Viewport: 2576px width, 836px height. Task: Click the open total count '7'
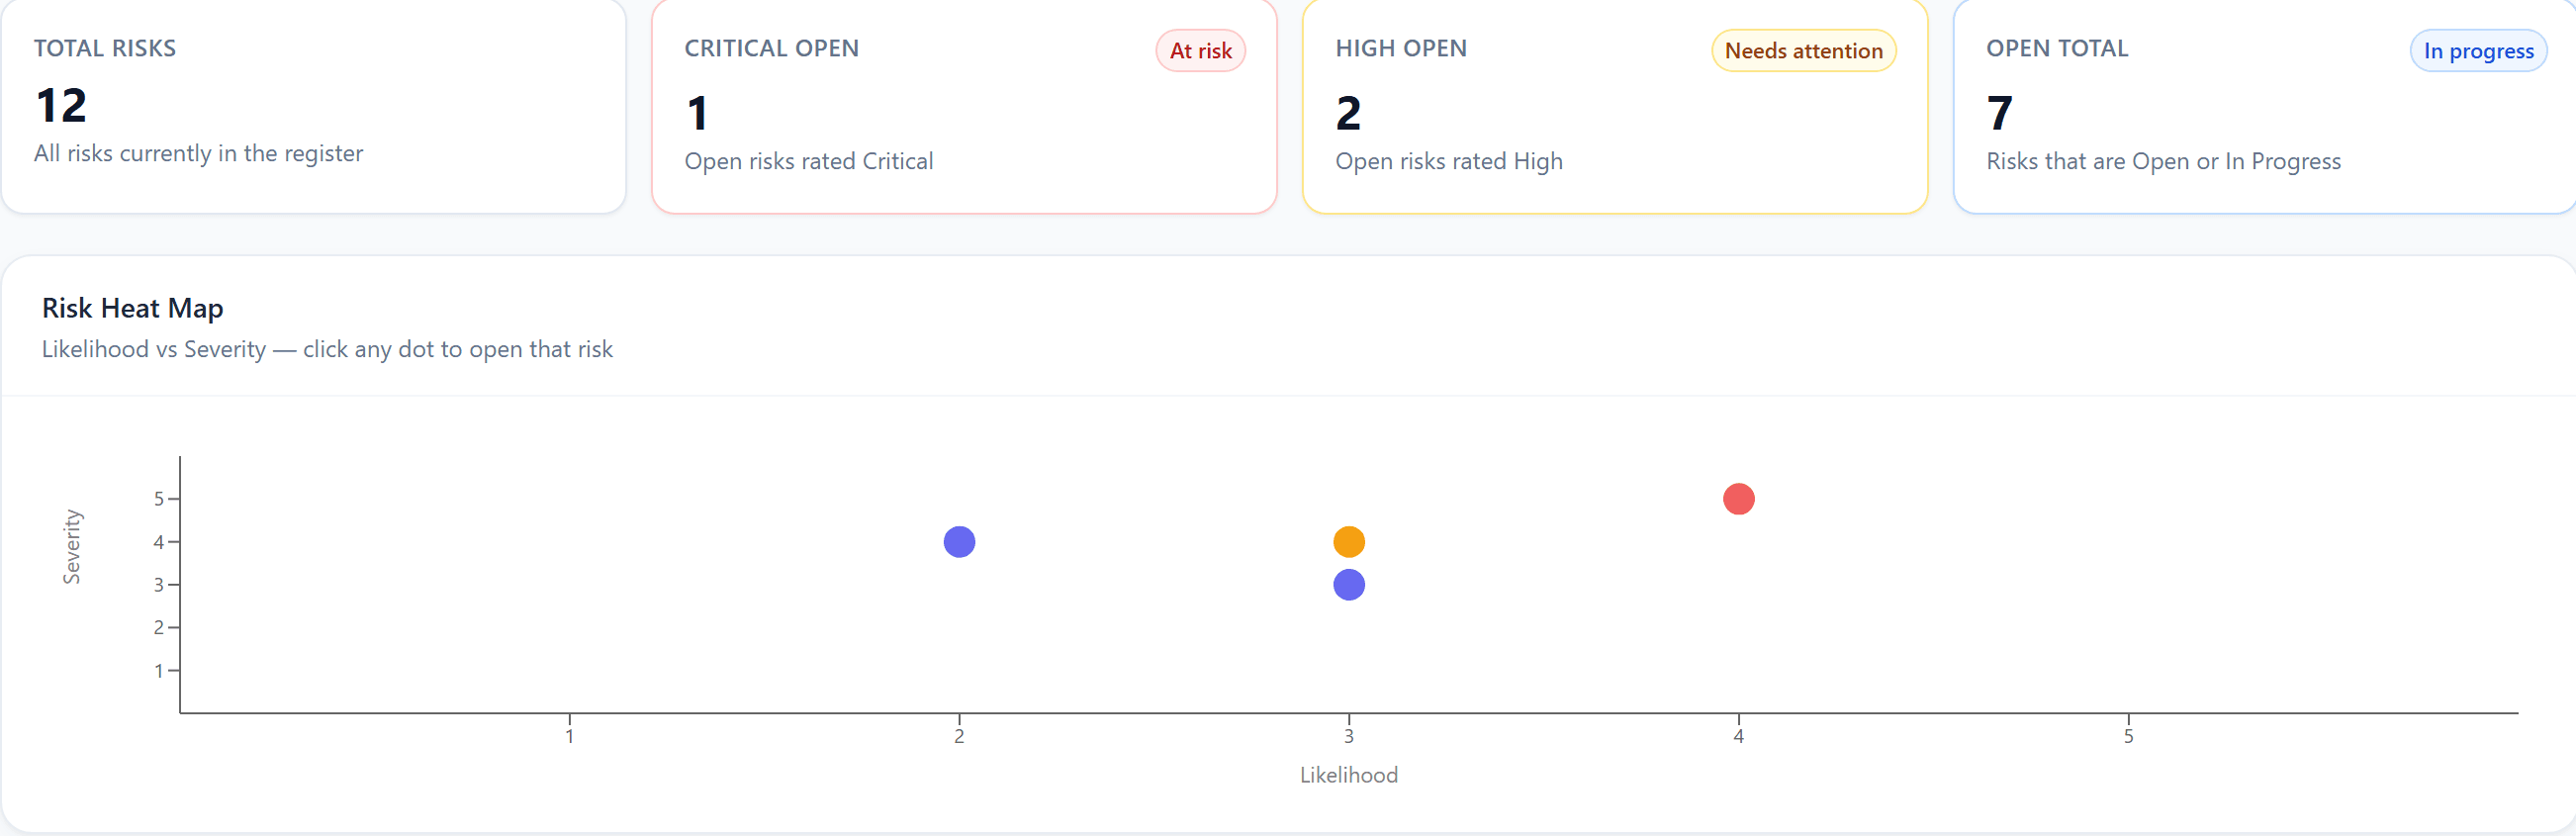1999,113
